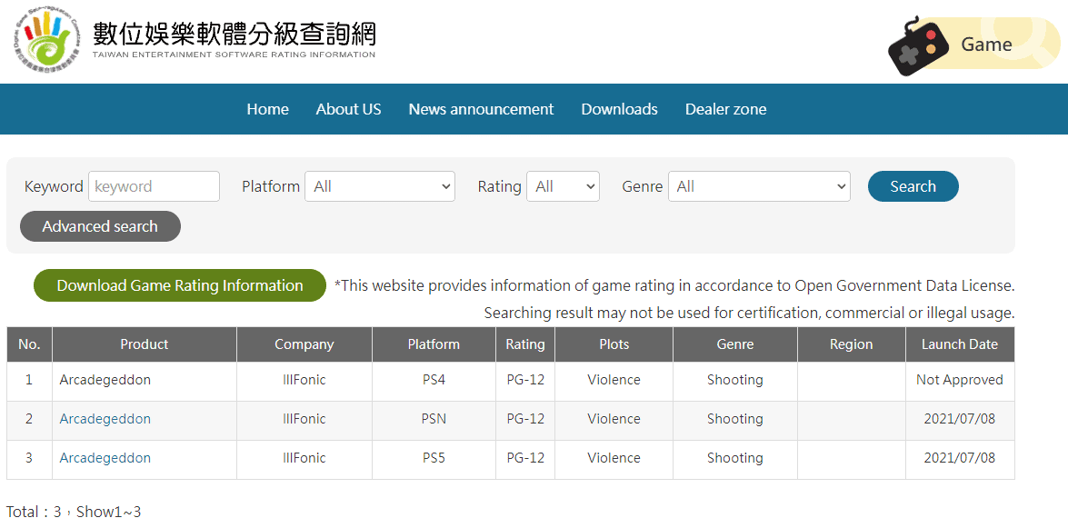Click the row number 1 link
The height and width of the screenshot is (528, 1068).
pos(29,380)
